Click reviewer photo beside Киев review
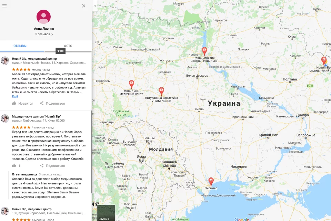 (5, 118)
